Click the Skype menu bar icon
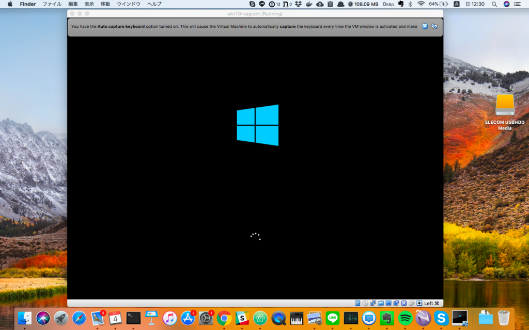529x330 pixels. click(252, 4)
